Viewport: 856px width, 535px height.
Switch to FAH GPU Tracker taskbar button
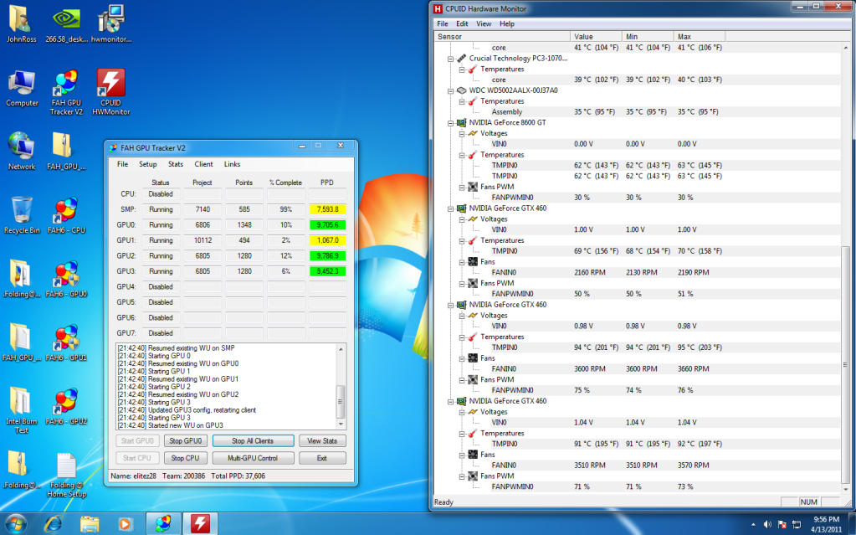(163, 524)
